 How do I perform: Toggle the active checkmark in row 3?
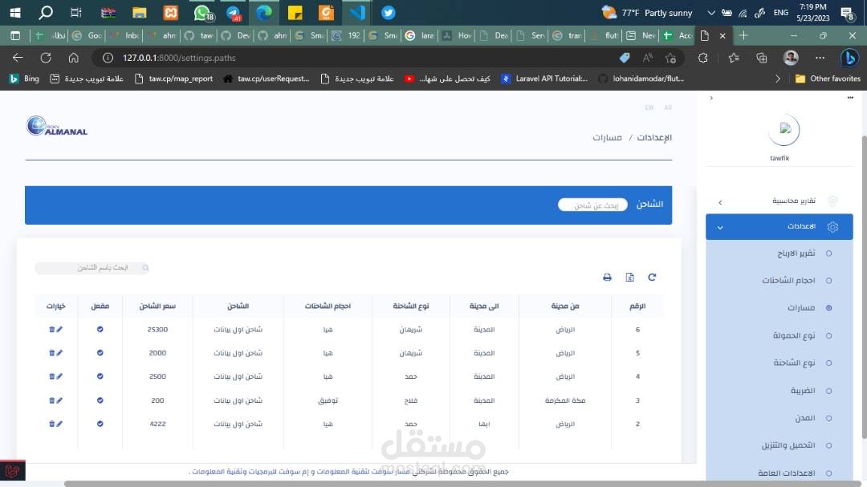(x=100, y=400)
